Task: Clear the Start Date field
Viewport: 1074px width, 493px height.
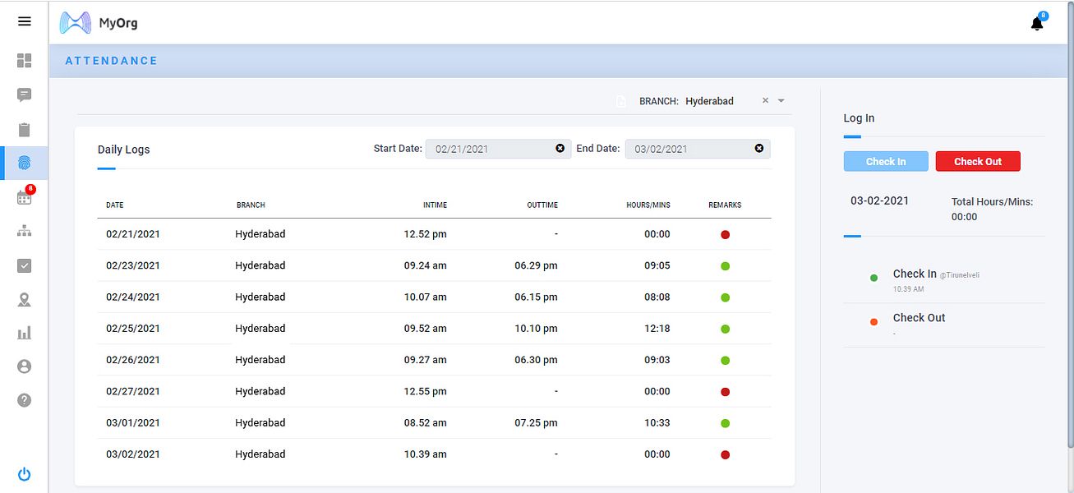Action: tap(560, 148)
